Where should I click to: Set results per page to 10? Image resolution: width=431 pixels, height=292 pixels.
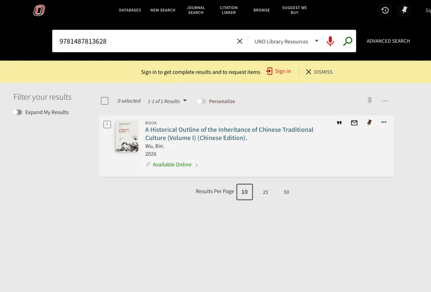(x=245, y=192)
